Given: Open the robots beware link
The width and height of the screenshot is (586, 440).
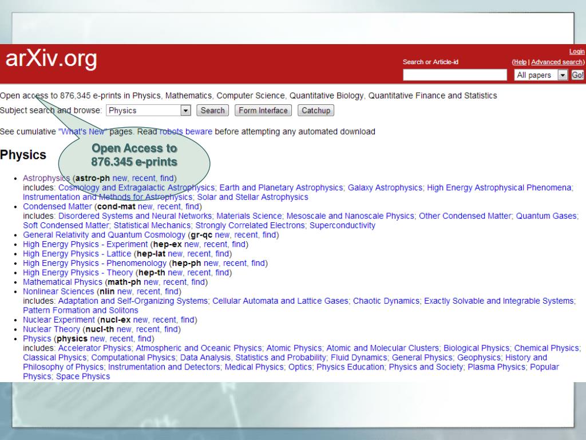Looking at the screenshot, I should pos(186,132).
